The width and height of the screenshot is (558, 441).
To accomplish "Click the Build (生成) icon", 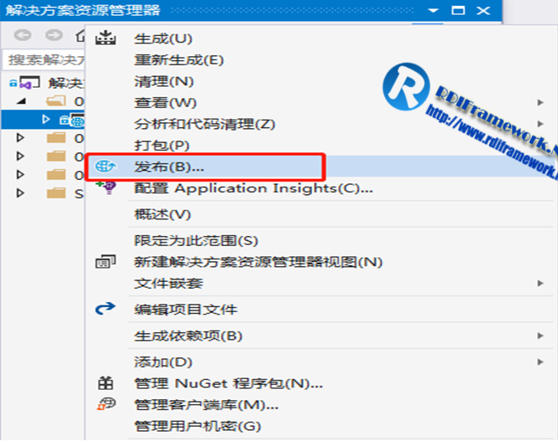I will tap(105, 38).
